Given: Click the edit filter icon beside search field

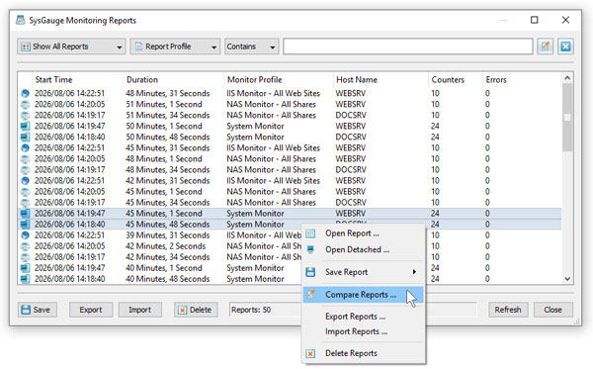Looking at the screenshot, I should click(545, 46).
